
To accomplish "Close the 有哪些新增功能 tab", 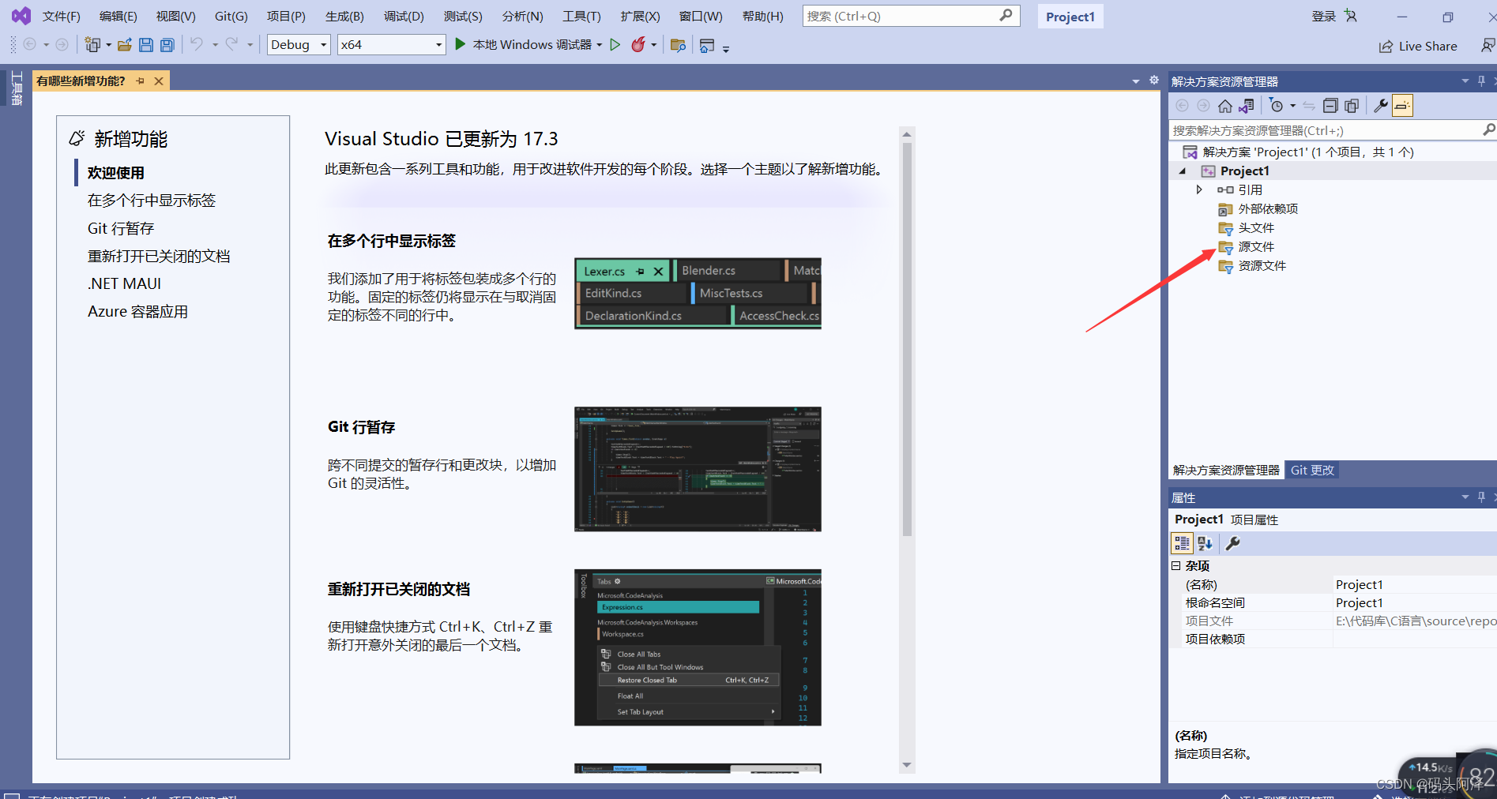I will (x=159, y=81).
